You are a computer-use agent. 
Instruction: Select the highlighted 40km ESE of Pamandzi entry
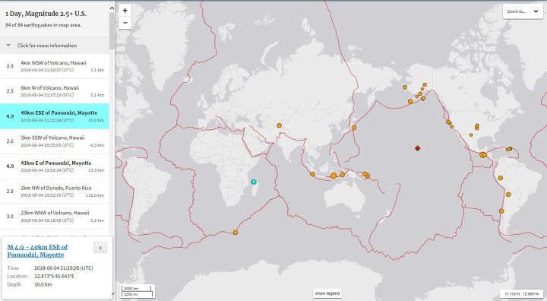(x=55, y=116)
